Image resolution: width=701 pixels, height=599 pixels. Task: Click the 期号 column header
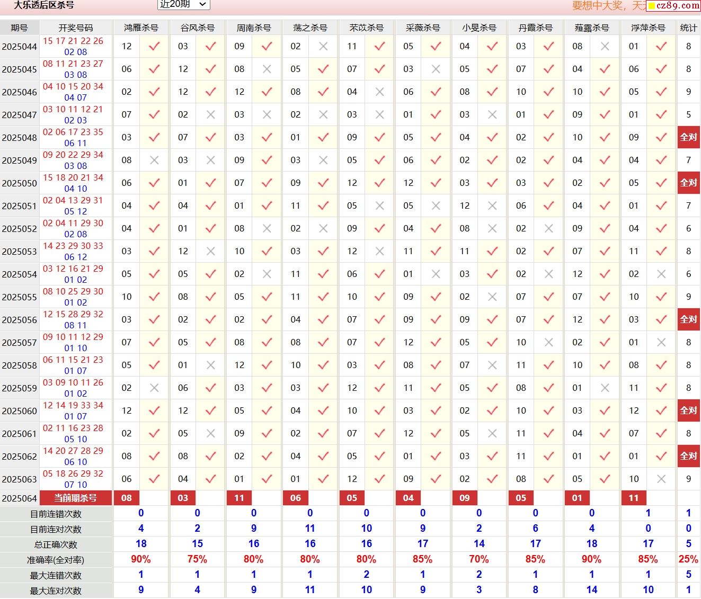click(19, 28)
